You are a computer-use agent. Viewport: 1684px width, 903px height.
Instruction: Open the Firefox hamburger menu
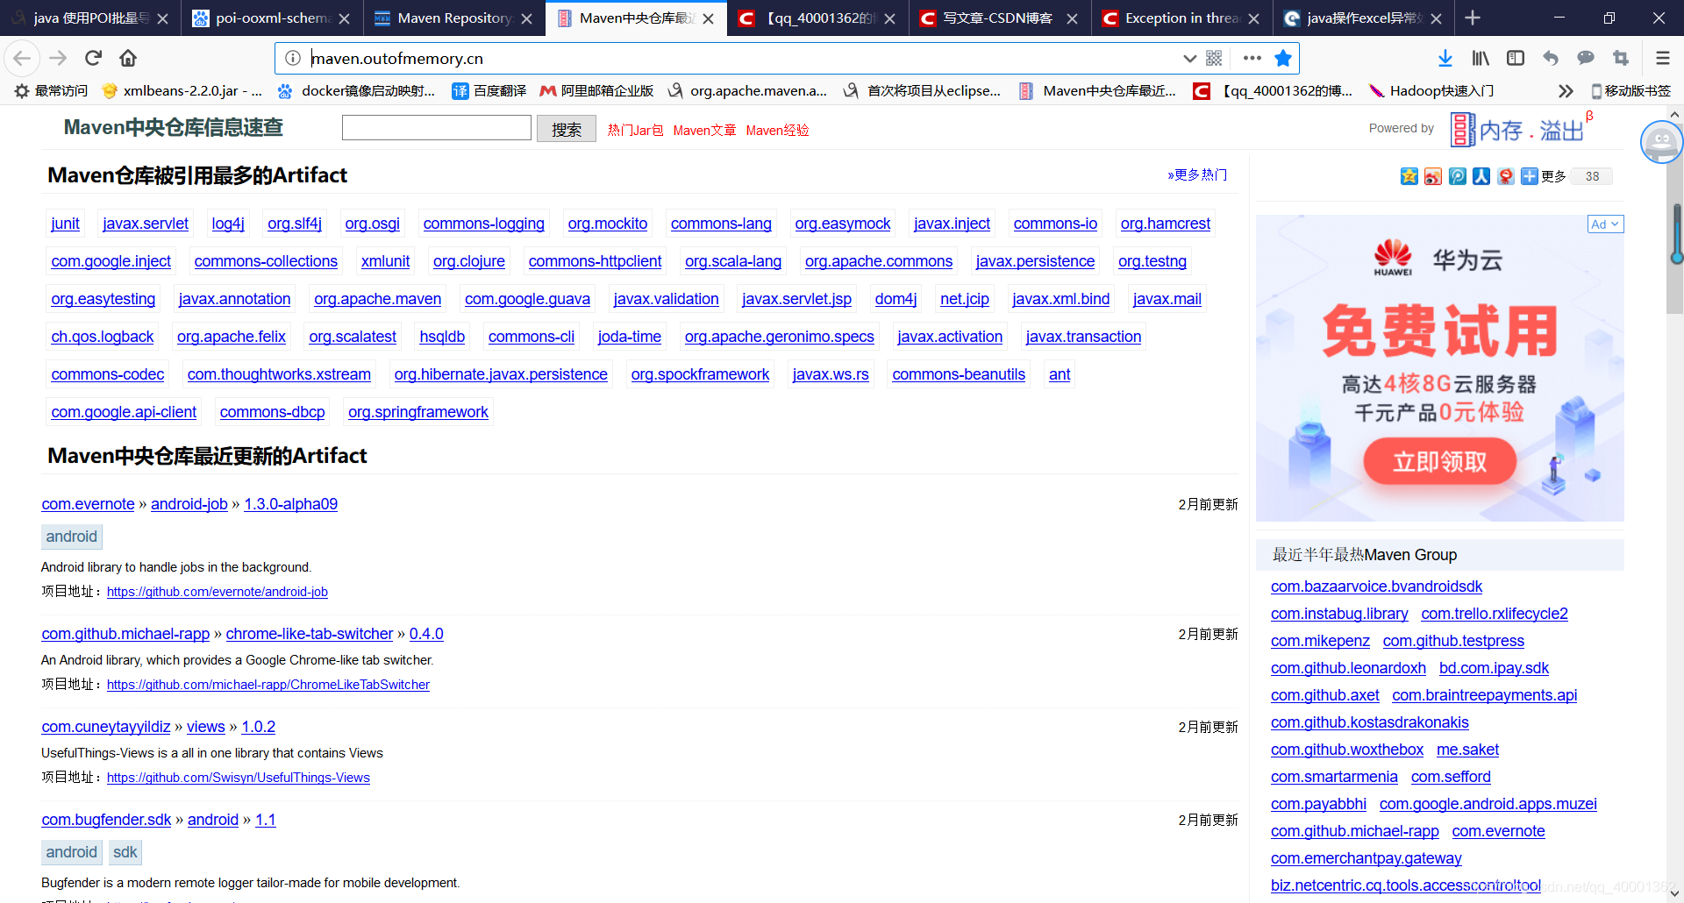(1662, 58)
